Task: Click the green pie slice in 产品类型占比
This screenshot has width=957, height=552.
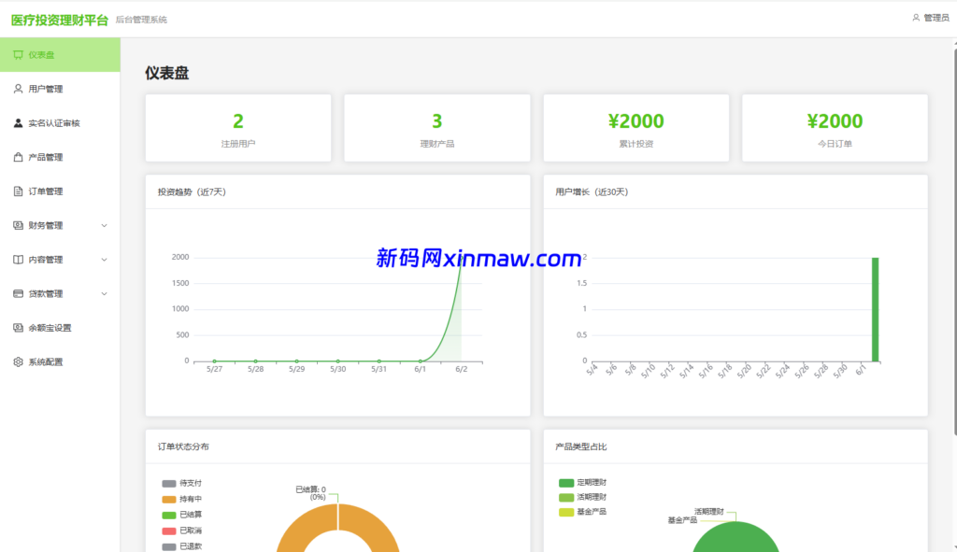Action: [736, 538]
